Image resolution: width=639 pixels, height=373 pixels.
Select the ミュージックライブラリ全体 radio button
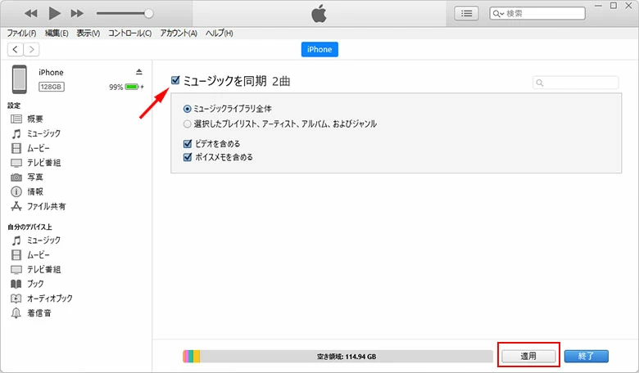188,109
